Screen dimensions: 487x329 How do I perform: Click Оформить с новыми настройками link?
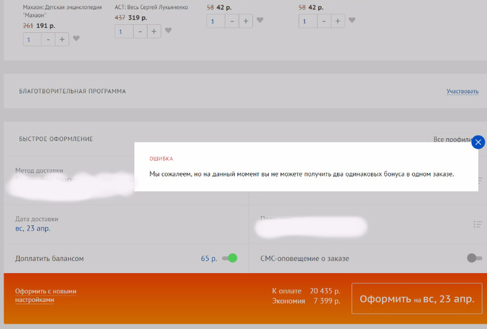46,295
